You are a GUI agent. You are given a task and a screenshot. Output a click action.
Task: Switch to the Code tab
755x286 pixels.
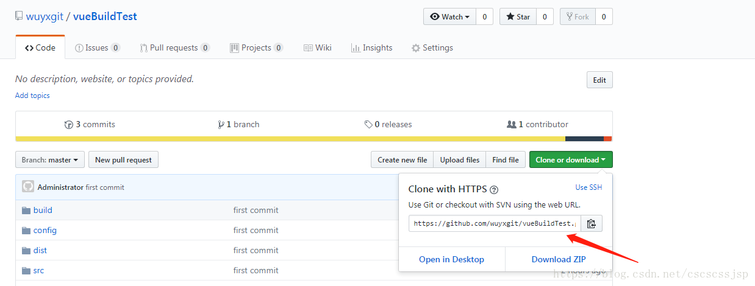[40, 47]
